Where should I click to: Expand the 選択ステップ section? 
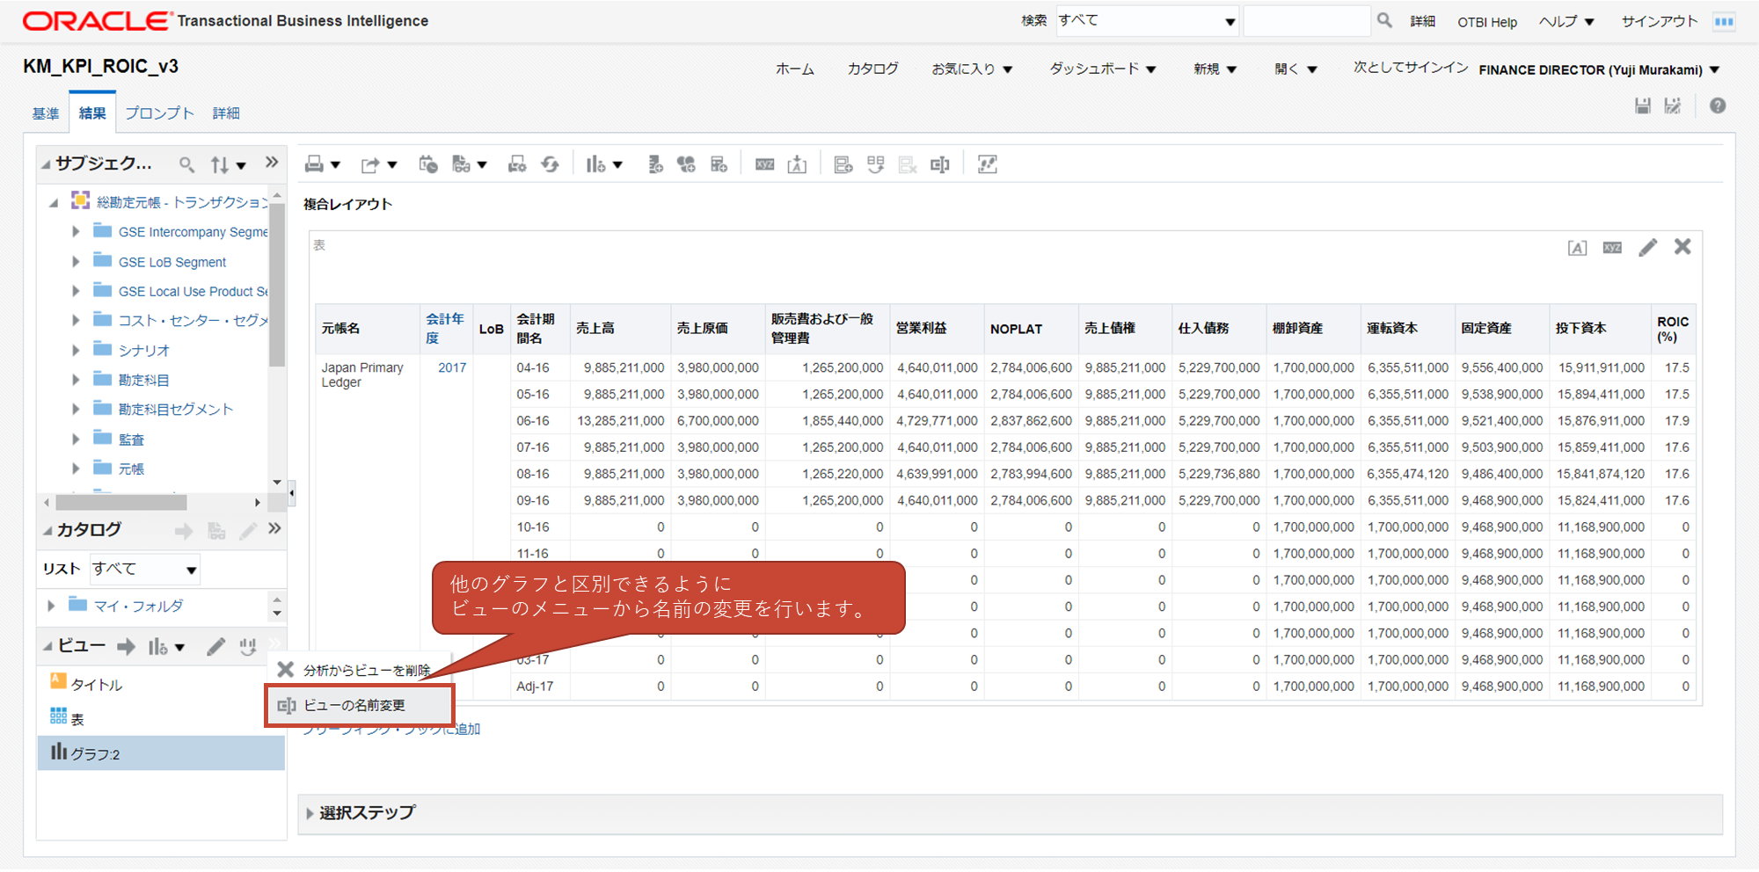coord(310,813)
